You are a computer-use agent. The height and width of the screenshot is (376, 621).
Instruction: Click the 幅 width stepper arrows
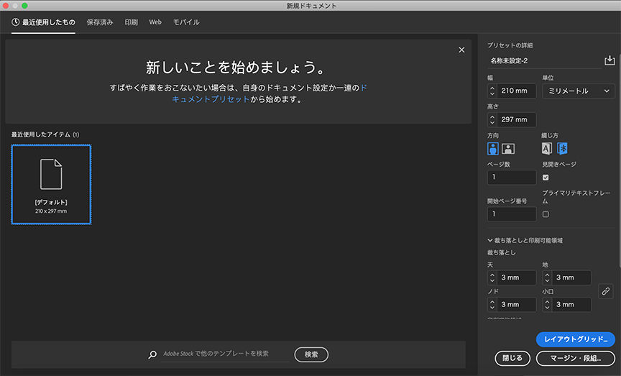492,91
